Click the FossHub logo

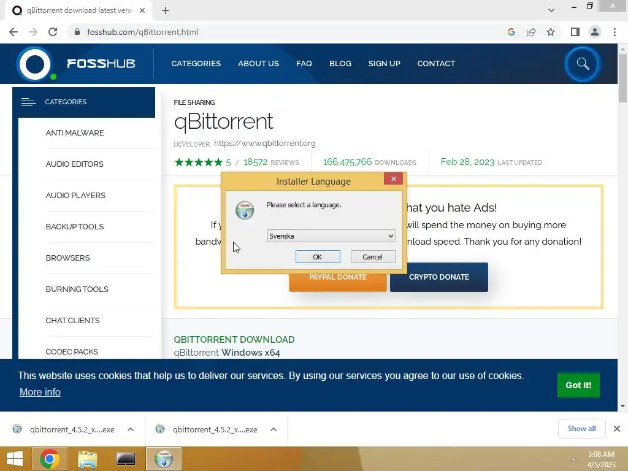click(76, 64)
